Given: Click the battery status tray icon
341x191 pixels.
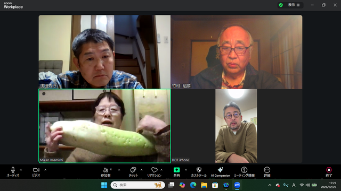Looking at the screenshot, I should point(314,185).
